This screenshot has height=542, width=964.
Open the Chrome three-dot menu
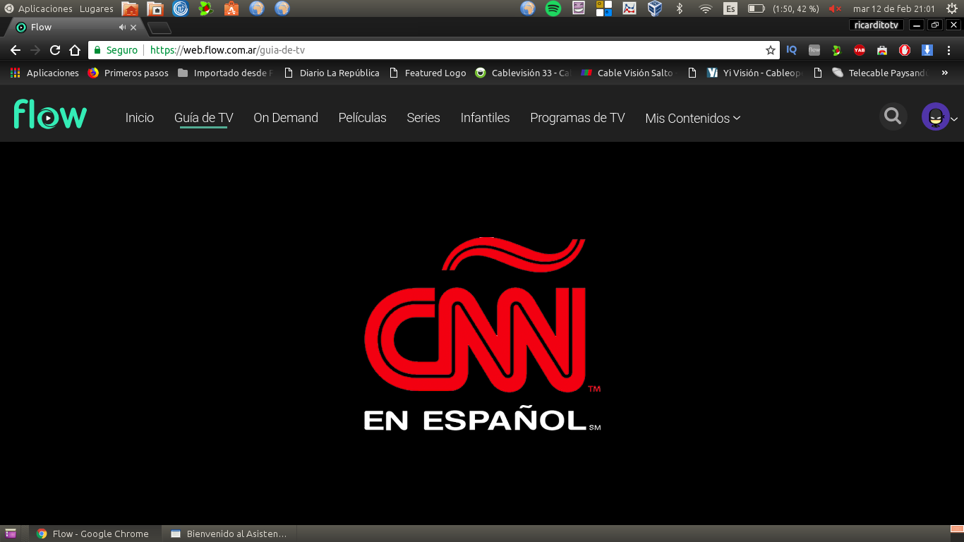coord(950,50)
